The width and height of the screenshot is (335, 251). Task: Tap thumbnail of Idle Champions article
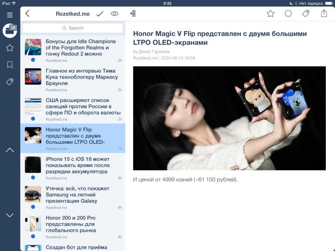(33, 47)
